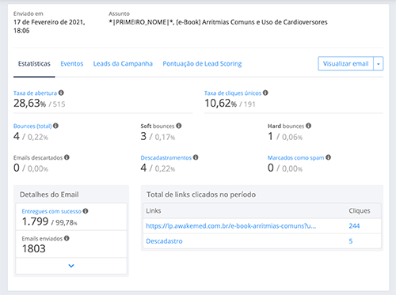Click info icon beside Soft bounces
The height and width of the screenshot is (295, 396).
[x=179, y=126]
